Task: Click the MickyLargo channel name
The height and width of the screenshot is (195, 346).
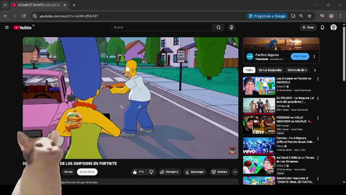Action: (x=282, y=126)
